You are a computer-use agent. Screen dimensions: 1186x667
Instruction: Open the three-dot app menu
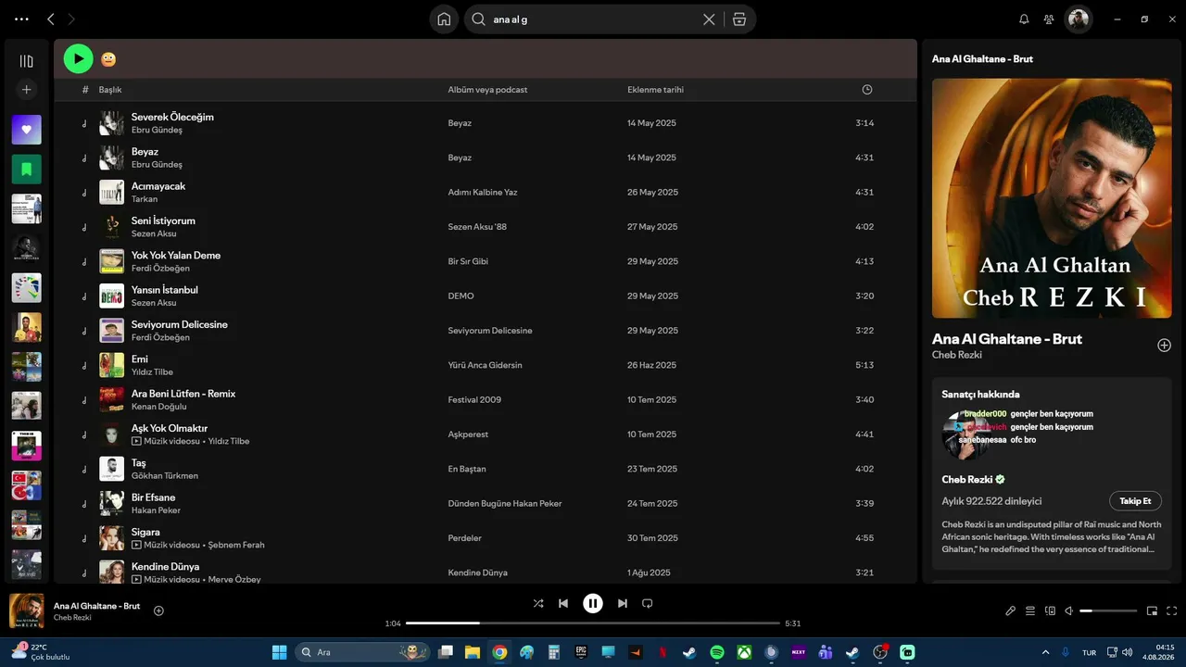pos(21,19)
